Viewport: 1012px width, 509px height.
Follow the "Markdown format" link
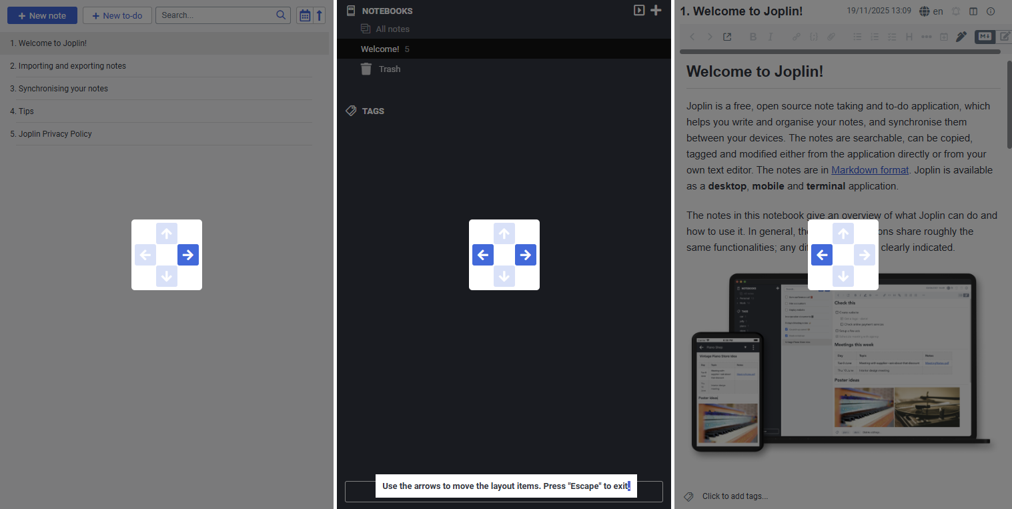coord(870,170)
